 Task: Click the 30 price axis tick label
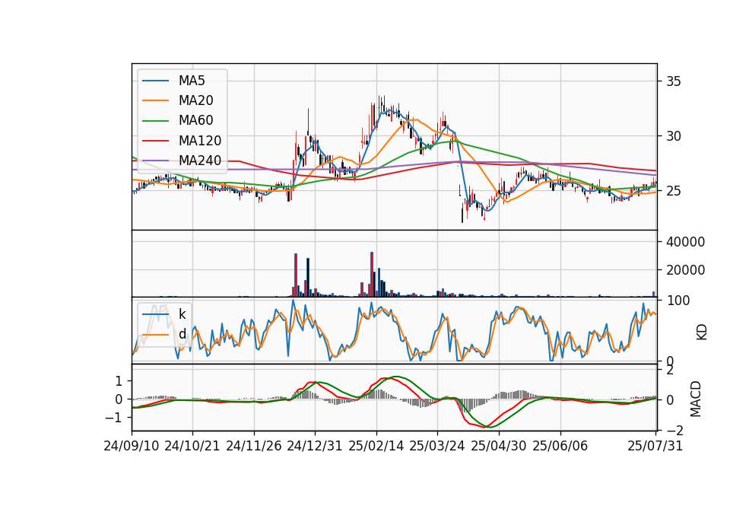pos(674,136)
